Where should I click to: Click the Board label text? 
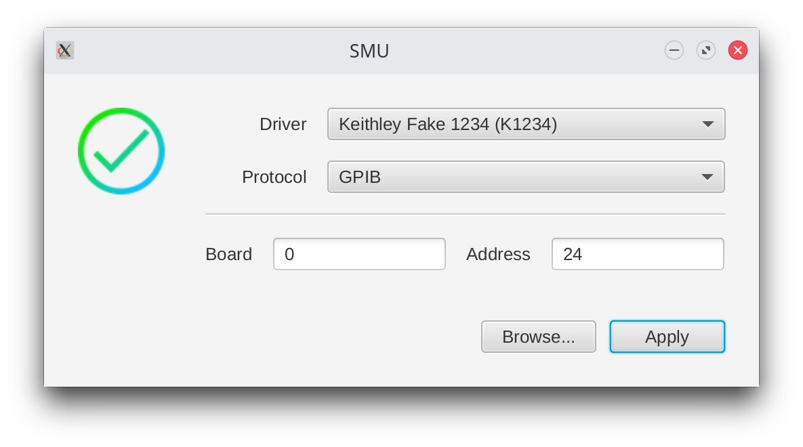tap(228, 254)
